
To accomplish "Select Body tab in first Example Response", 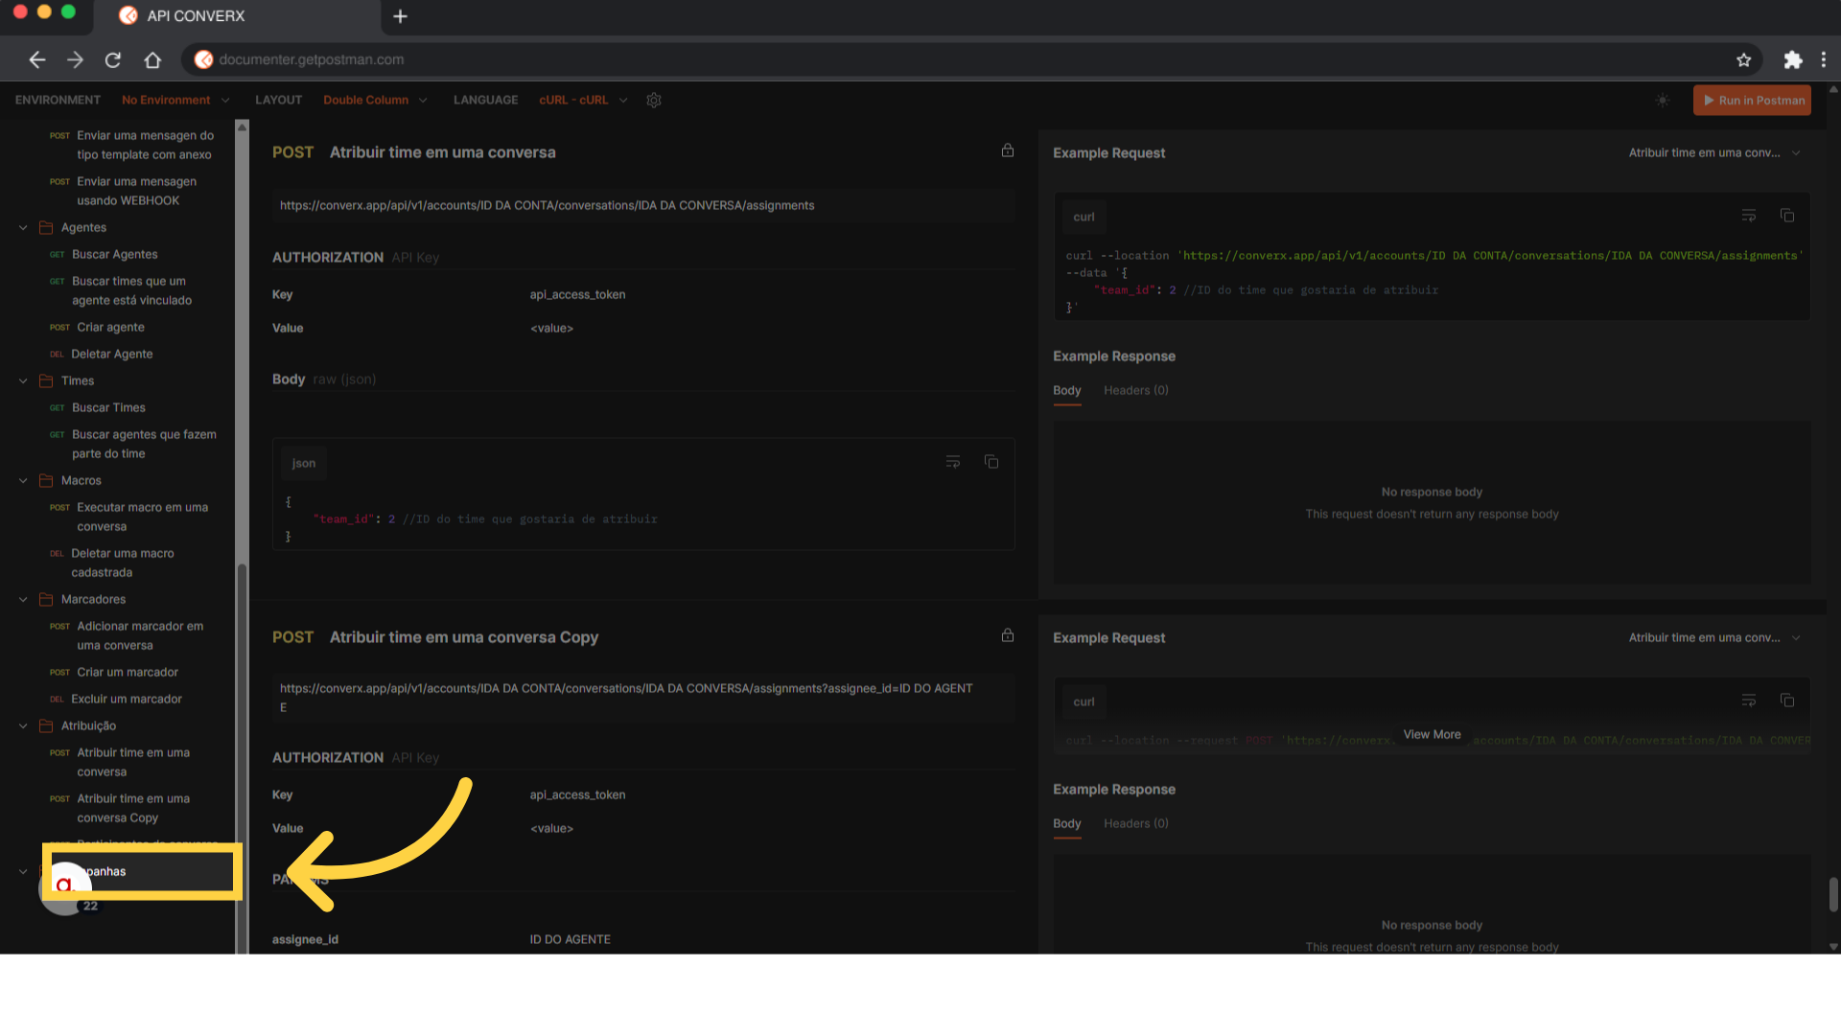I will click(1067, 390).
